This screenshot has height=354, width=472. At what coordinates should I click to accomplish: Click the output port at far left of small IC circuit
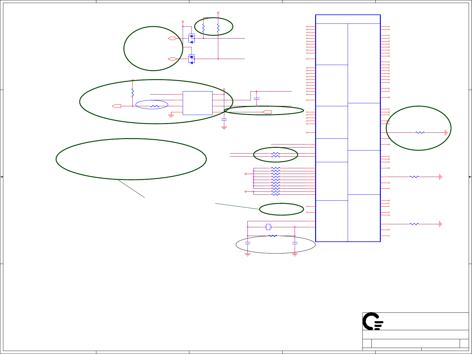click(x=116, y=106)
